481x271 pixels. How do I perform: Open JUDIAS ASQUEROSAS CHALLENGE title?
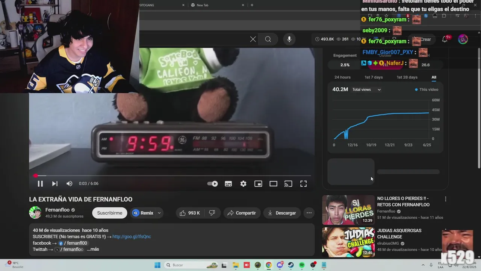pyautogui.click(x=399, y=234)
